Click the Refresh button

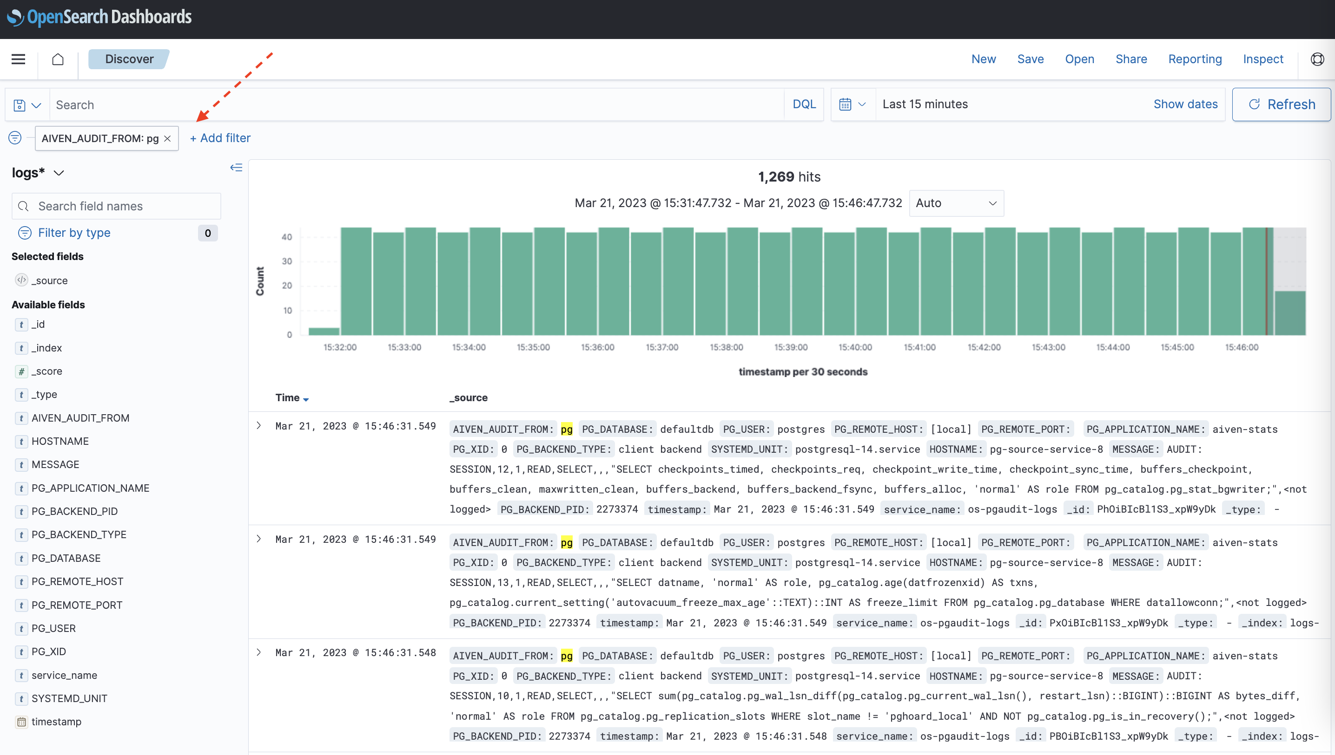click(1281, 104)
